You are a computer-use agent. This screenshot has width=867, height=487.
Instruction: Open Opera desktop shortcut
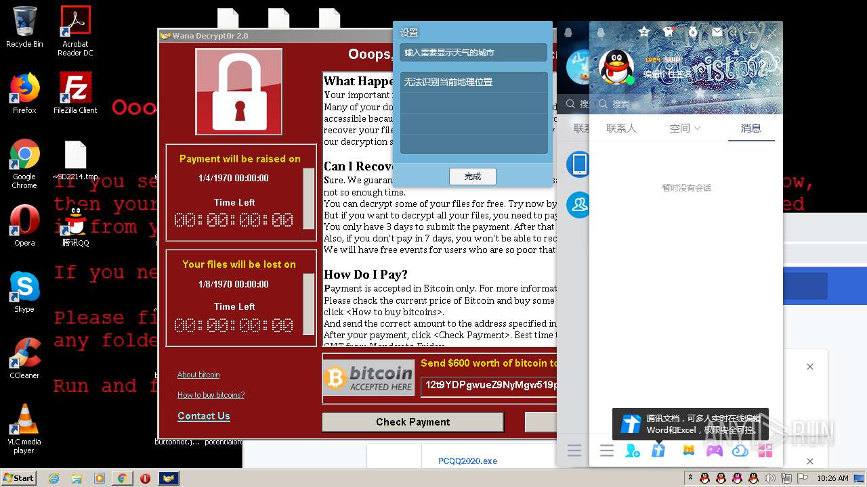[24, 225]
